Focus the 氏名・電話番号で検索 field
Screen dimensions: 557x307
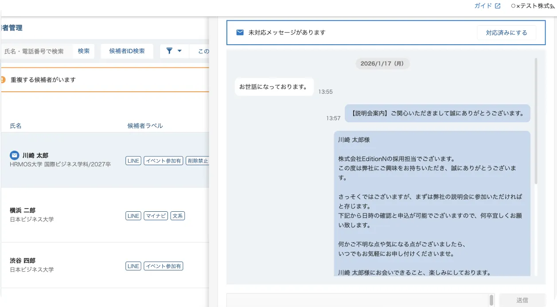(37, 51)
